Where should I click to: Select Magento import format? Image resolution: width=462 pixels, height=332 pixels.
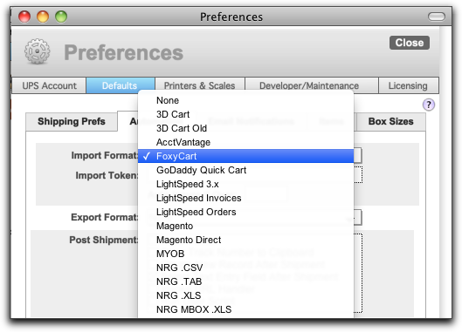click(x=245, y=226)
